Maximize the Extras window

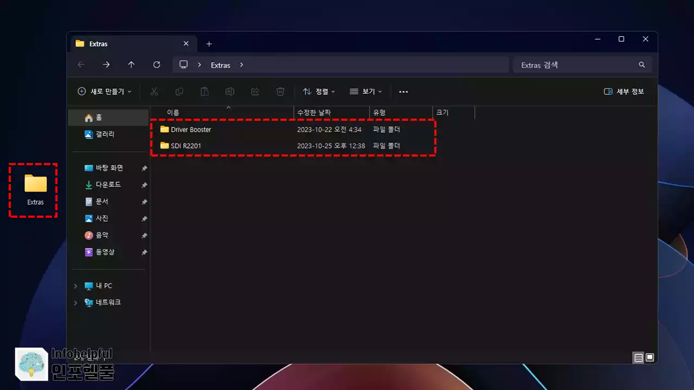(621, 39)
